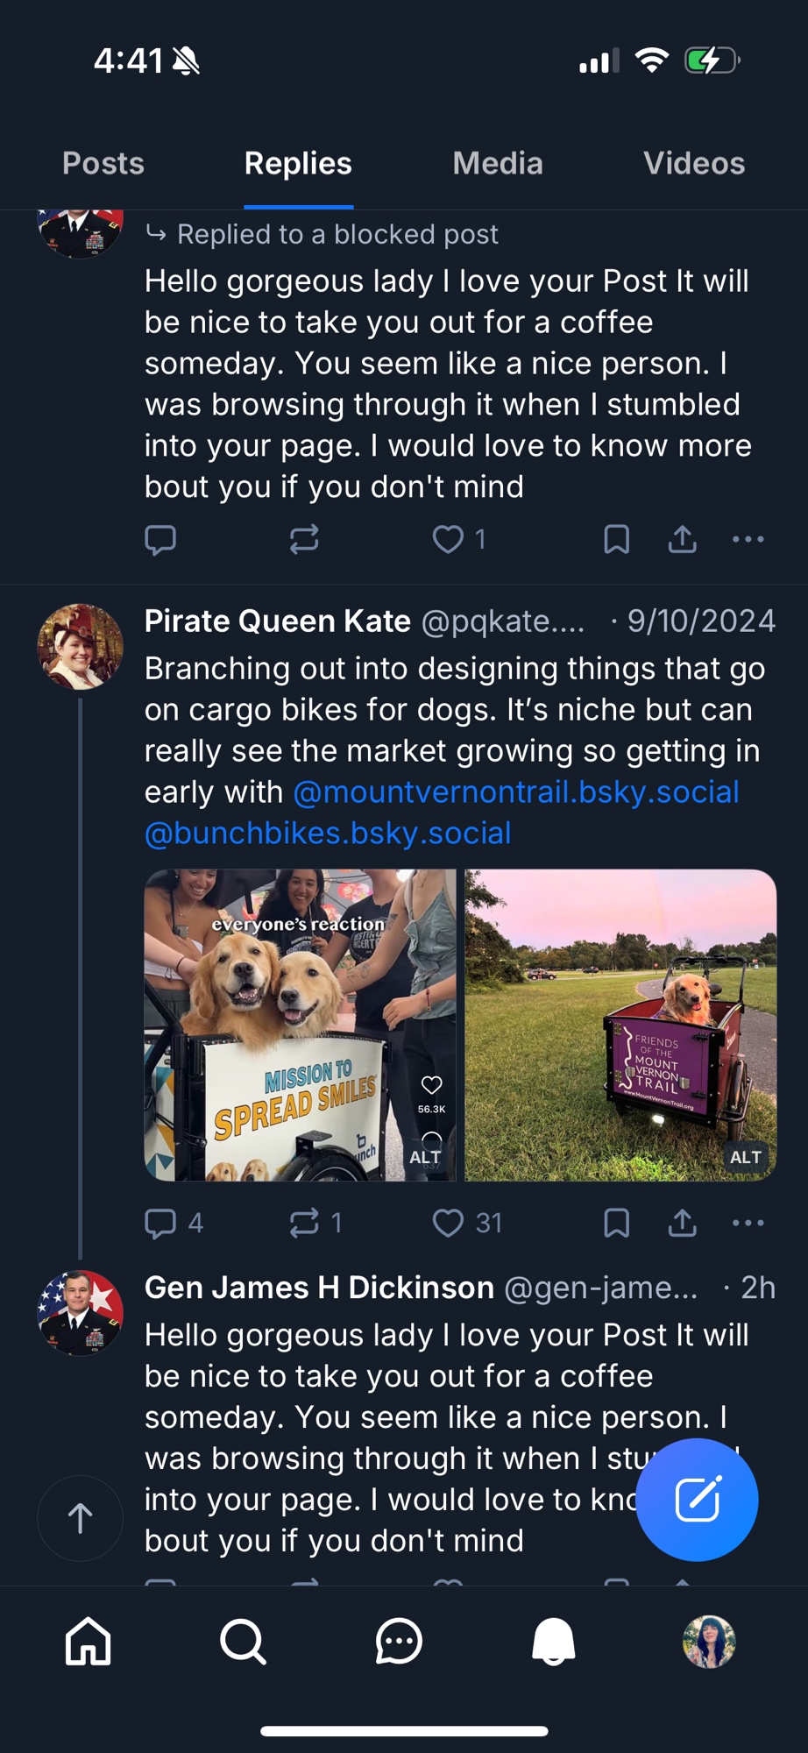Viewport: 808px width, 1753px height.
Task: Reply to Pirate Queen Kate's post
Action: coord(160,1223)
